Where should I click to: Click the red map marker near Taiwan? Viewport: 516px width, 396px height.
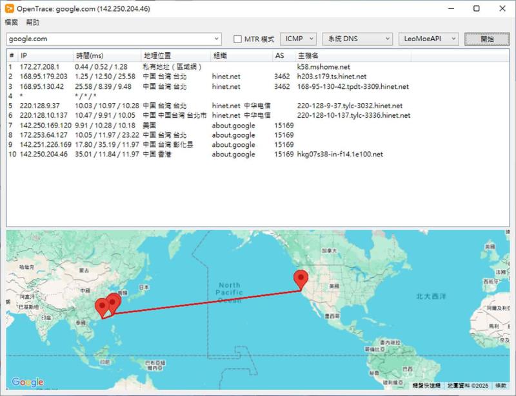(112, 301)
